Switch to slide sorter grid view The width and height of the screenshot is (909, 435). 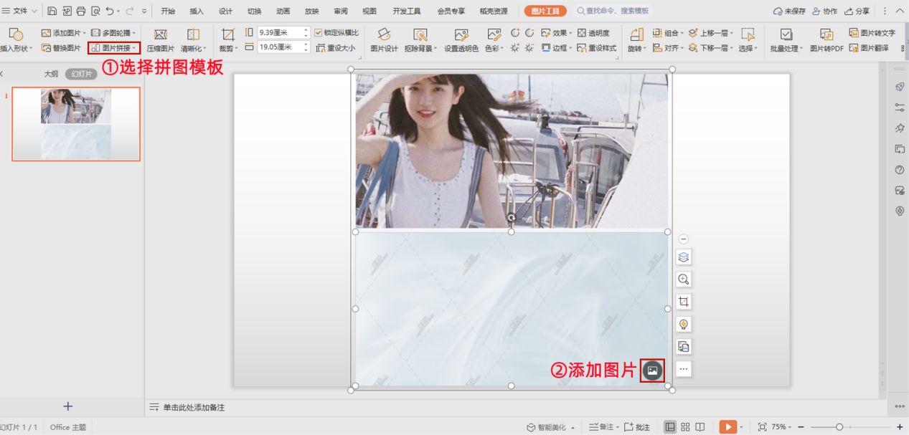(x=685, y=427)
